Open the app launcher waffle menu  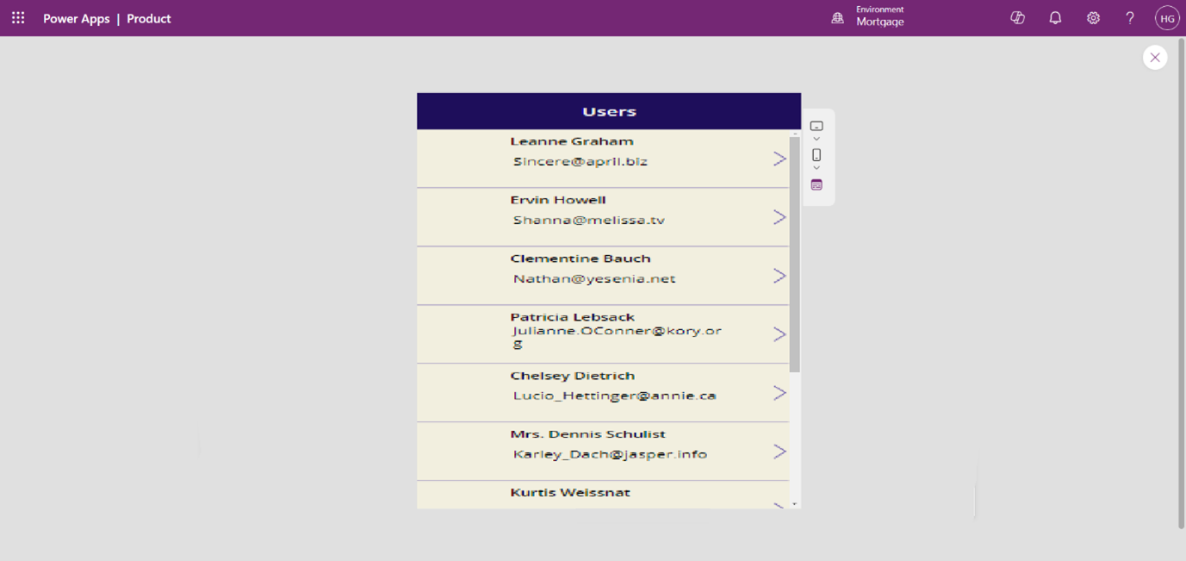18,18
